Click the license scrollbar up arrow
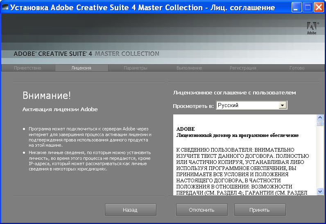326x224 pixels. [x=320, y=118]
